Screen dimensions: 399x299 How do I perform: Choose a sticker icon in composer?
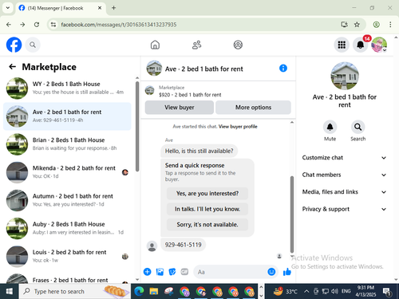172,272
